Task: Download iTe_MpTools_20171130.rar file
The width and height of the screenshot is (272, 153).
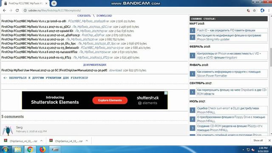Action: click(x=82, y=40)
